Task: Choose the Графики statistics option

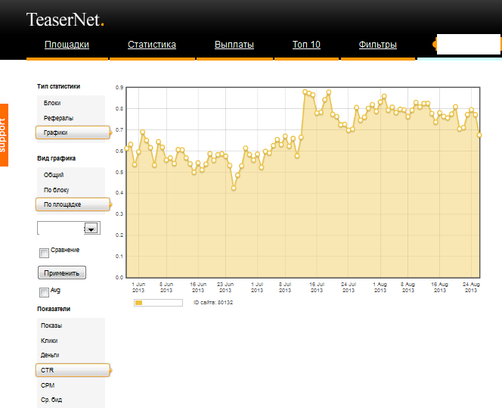Action: coord(55,132)
